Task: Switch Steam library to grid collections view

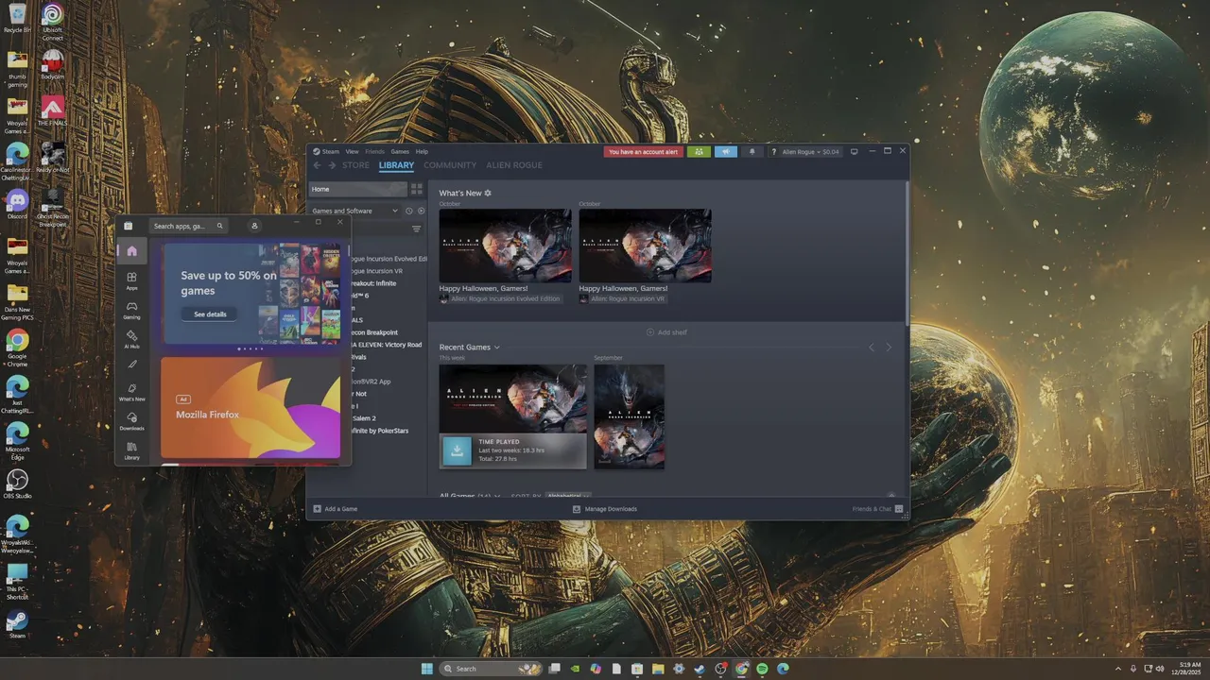Action: tap(417, 189)
